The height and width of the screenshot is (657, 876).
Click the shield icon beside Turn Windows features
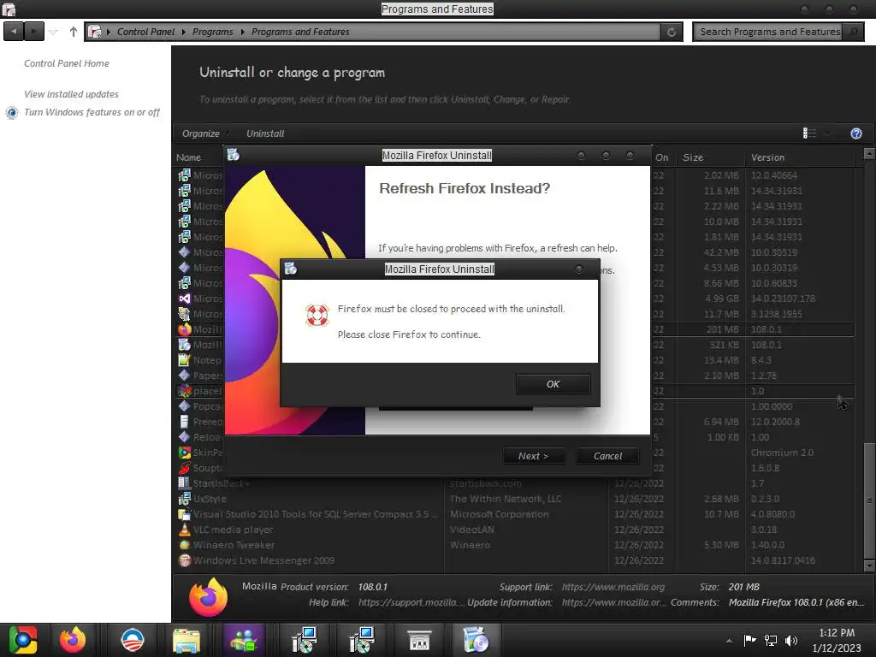12,113
